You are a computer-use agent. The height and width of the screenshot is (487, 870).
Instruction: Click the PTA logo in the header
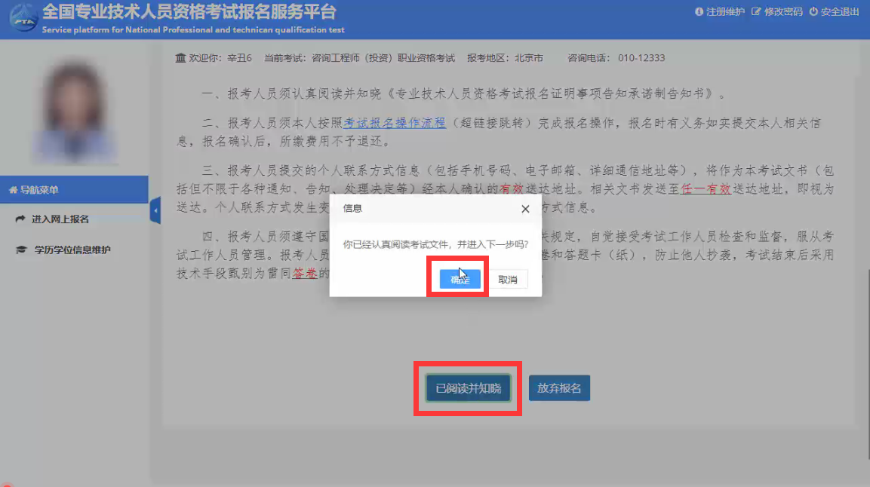click(23, 19)
